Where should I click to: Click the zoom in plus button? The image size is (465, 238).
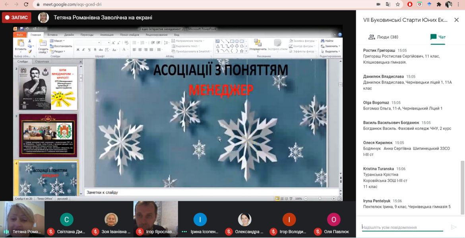pos(333,199)
